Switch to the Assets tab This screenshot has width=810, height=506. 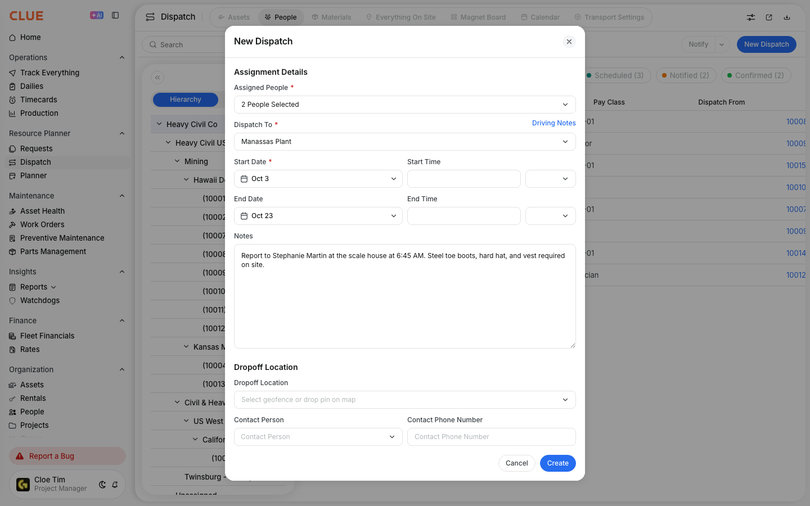234,17
